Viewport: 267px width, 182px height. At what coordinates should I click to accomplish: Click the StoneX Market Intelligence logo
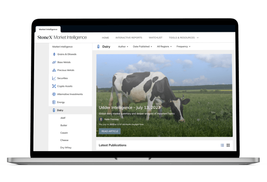62,37
